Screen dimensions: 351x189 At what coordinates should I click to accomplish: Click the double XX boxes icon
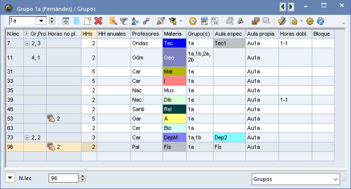pos(214,21)
